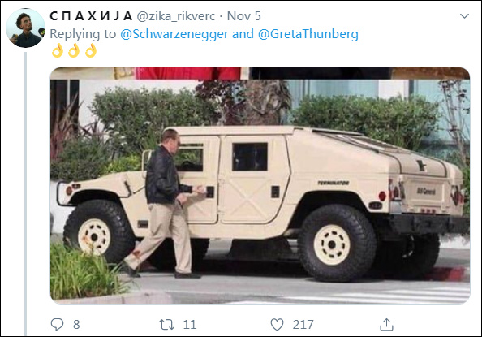Click the reply speech bubble icon
This screenshot has height=337, width=482.
tap(57, 324)
